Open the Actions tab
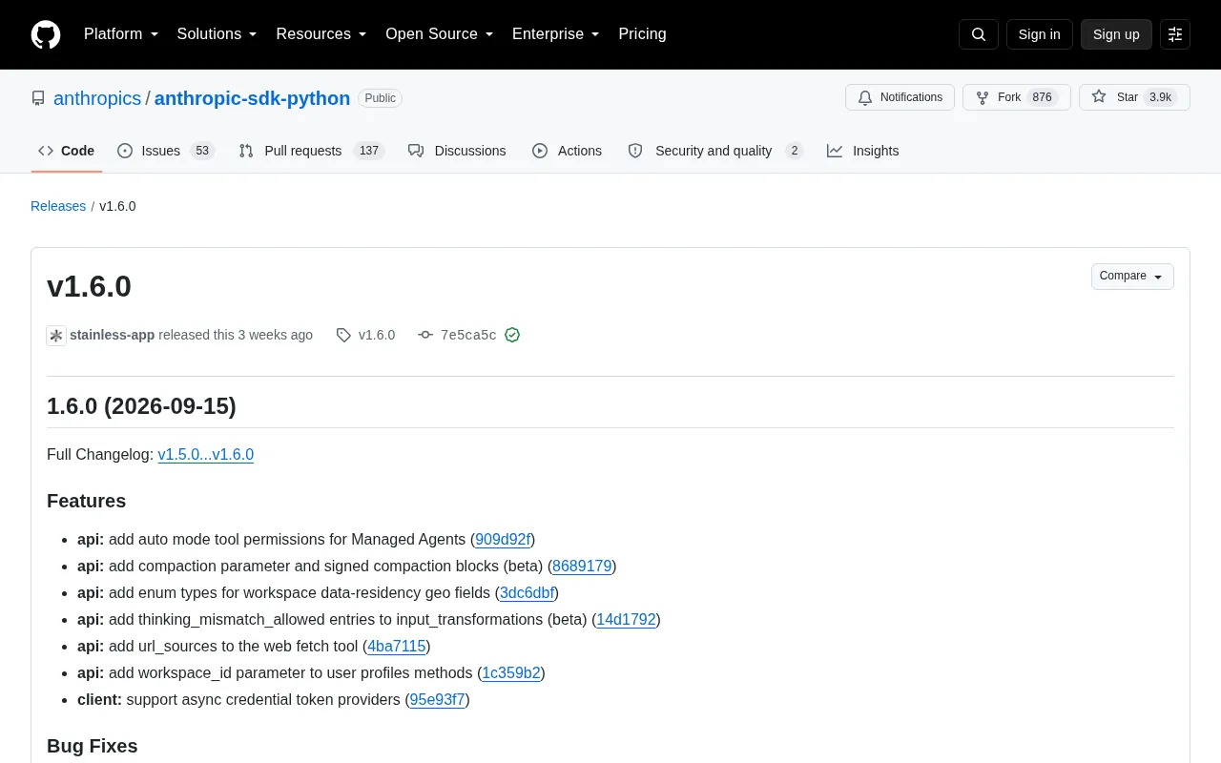Image resolution: width=1221 pixels, height=763 pixels. coord(568,151)
